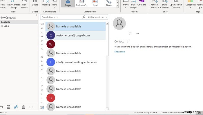203x115 pixels.
Task: Open navigation options ellipsis
Action: point(31,107)
